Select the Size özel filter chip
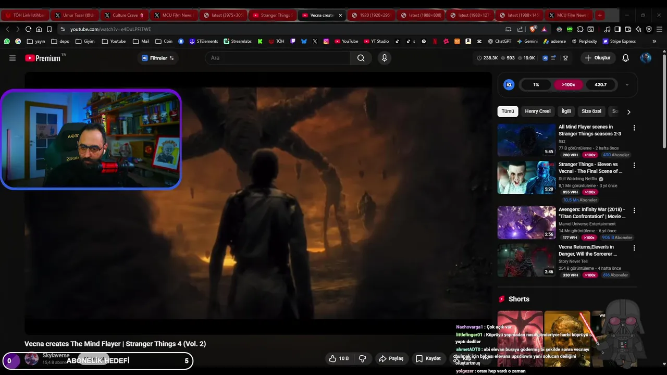Screen dimensions: 667x375 (x=591, y=111)
